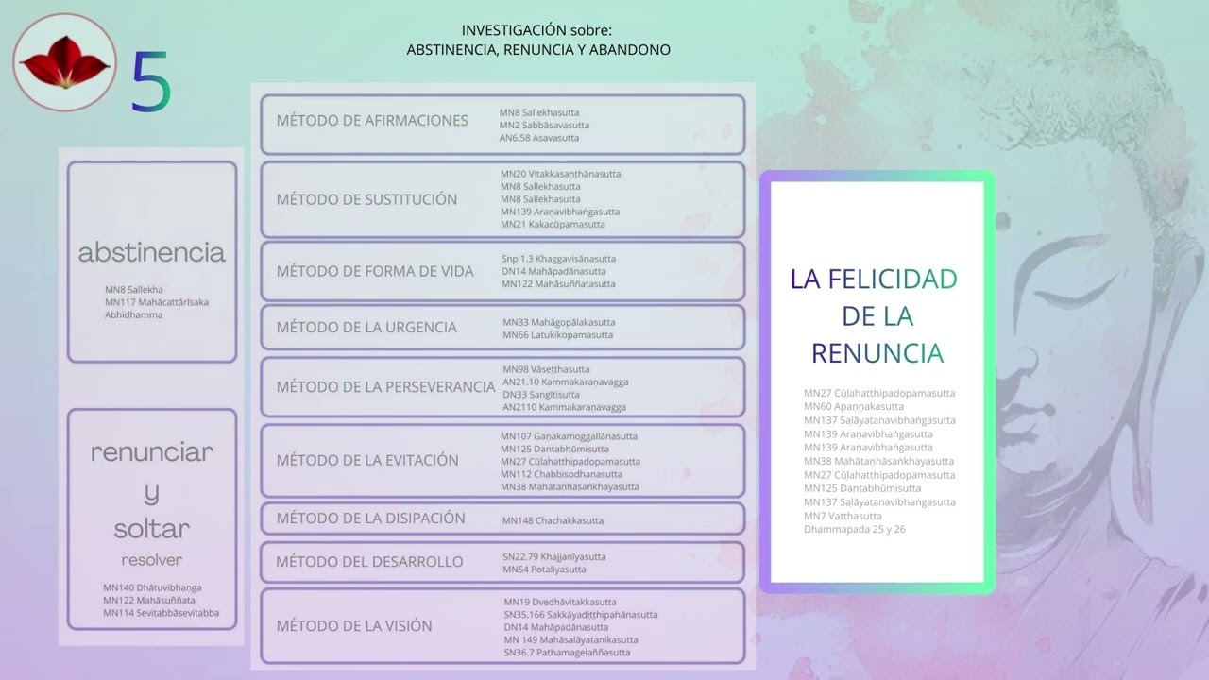Click the large number 5 beside the logo

151,82
